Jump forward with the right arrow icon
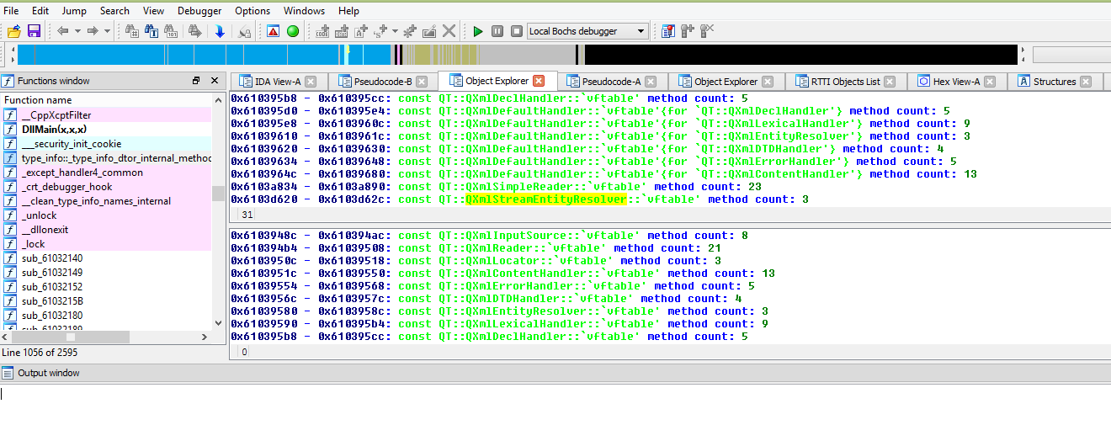The image size is (1111, 425). [92, 31]
